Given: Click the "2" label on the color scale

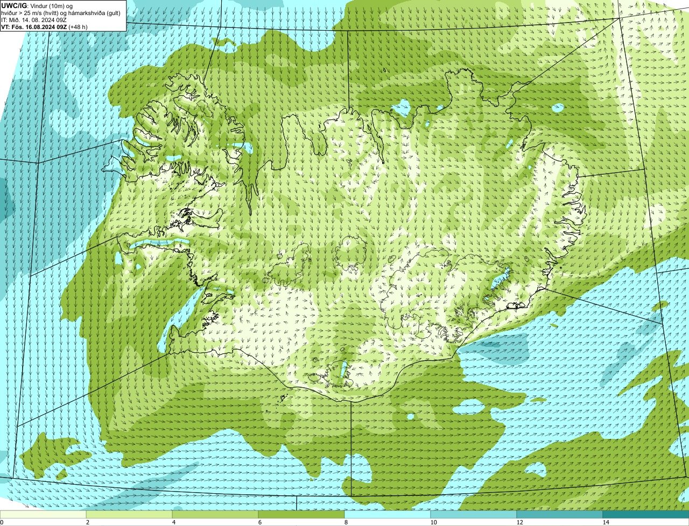Looking at the screenshot, I should pos(87,522).
